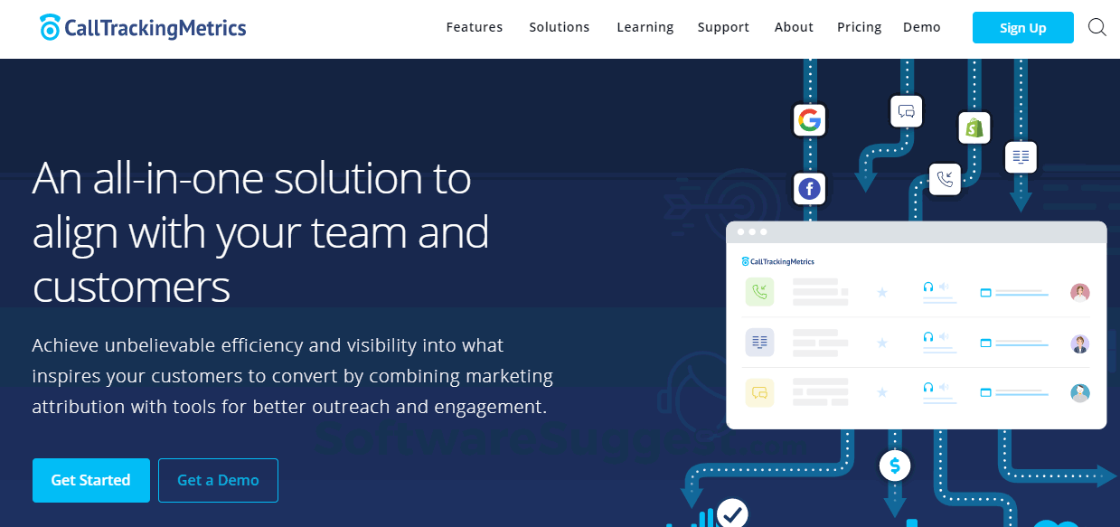
Task: Click the dollar sign icon below dashboard
Action: tap(895, 466)
